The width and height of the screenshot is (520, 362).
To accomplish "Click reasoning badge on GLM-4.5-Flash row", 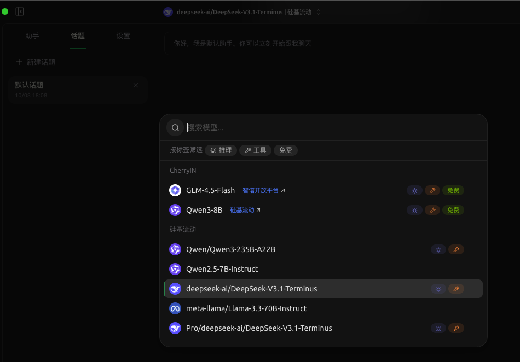I will tap(414, 190).
